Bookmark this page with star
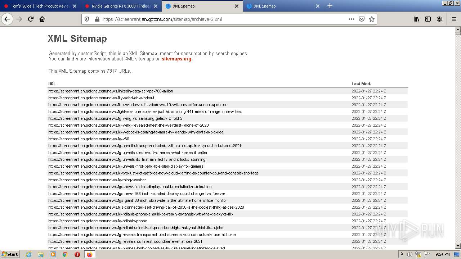 (372, 19)
